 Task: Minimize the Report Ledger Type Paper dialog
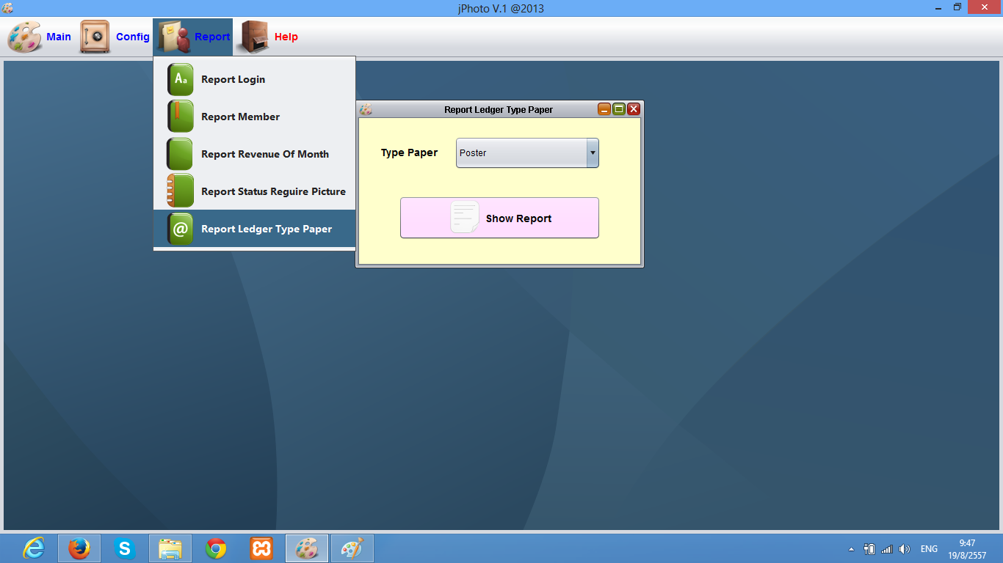(x=604, y=109)
